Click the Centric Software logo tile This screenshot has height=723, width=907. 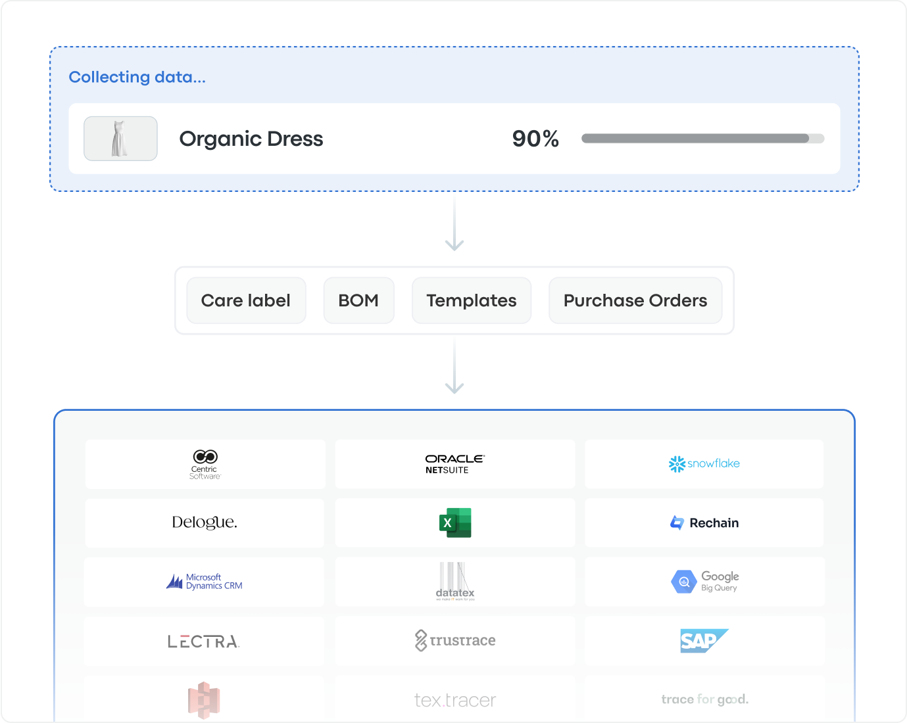[x=205, y=464]
